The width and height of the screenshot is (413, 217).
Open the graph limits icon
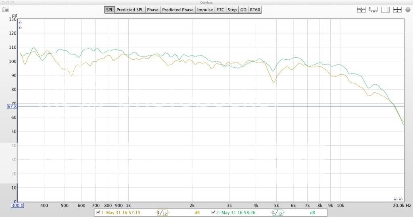pos(373,10)
